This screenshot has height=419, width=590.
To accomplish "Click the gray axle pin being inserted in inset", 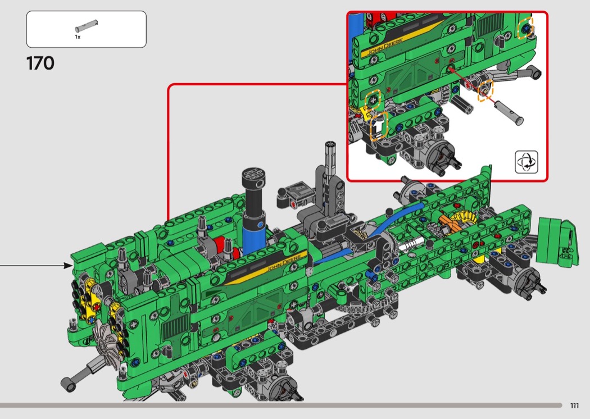I will (x=510, y=112).
